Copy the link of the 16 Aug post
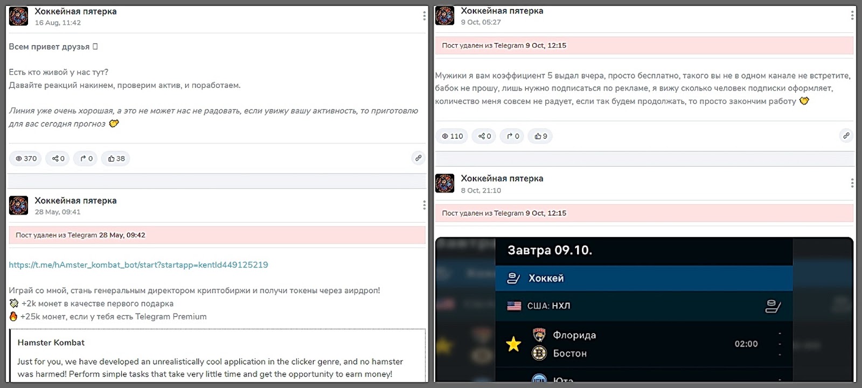Viewport: 862px width, 388px height. pos(418,158)
